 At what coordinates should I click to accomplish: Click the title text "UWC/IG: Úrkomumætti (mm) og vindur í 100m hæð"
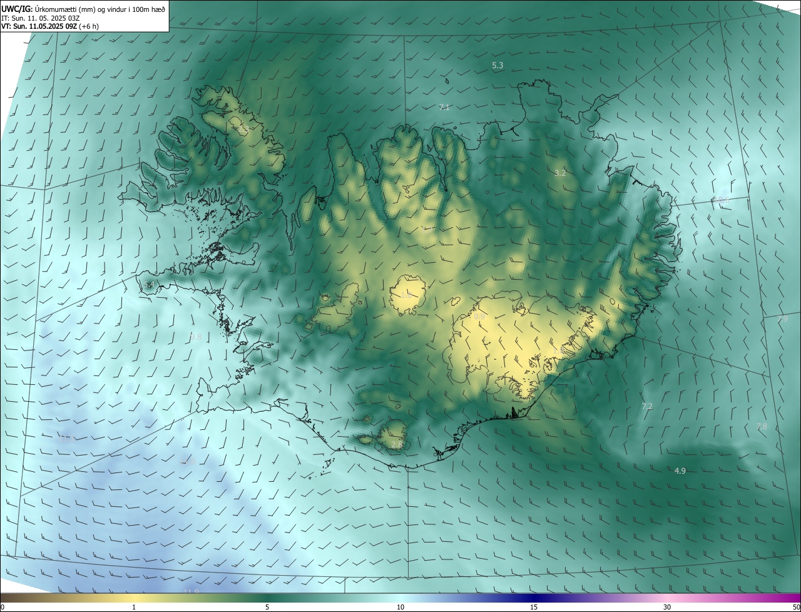(x=83, y=8)
